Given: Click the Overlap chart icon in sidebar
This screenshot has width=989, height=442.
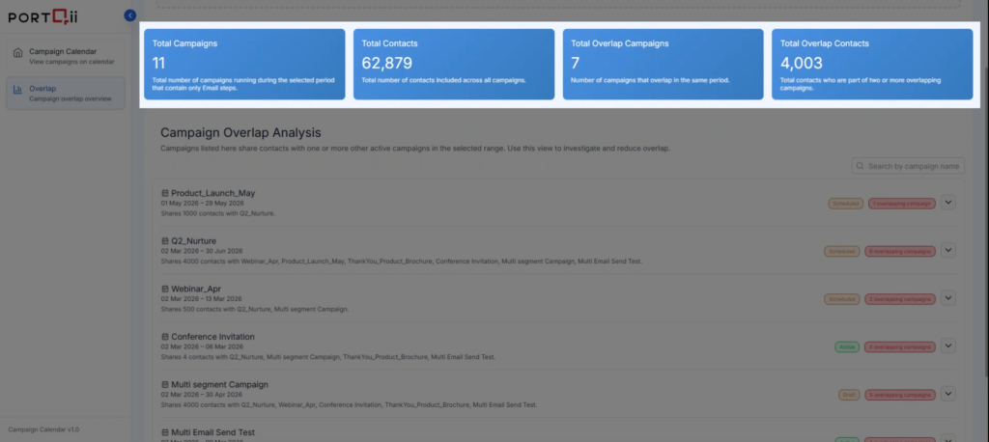Looking at the screenshot, I should [x=17, y=91].
